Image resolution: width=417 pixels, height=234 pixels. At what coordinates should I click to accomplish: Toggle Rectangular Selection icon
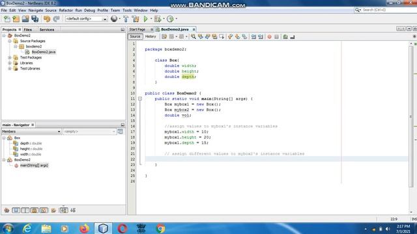(x=222, y=36)
